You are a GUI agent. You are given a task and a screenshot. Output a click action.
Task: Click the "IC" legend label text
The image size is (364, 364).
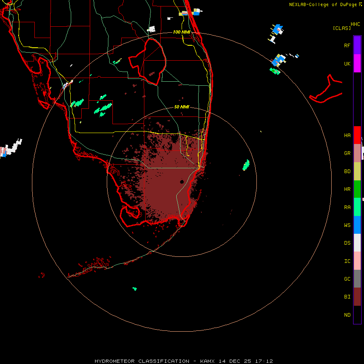pos(347,261)
